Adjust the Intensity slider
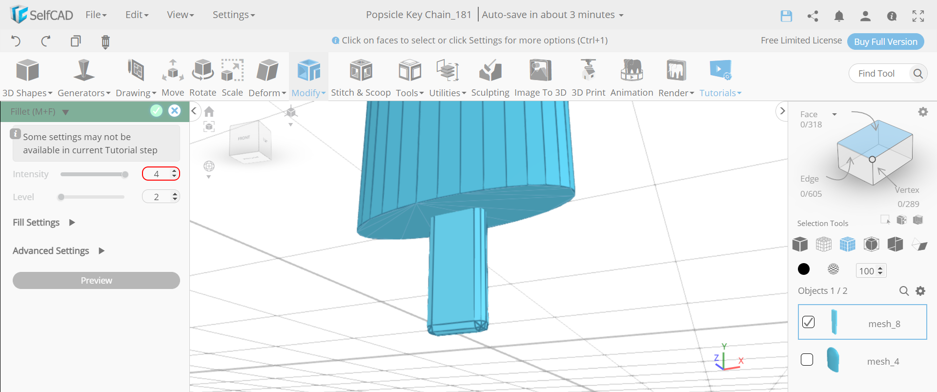This screenshot has width=937, height=392. [94, 174]
